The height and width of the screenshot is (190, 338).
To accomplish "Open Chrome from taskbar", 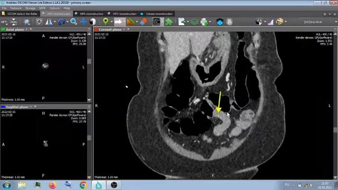I will 83,185.
